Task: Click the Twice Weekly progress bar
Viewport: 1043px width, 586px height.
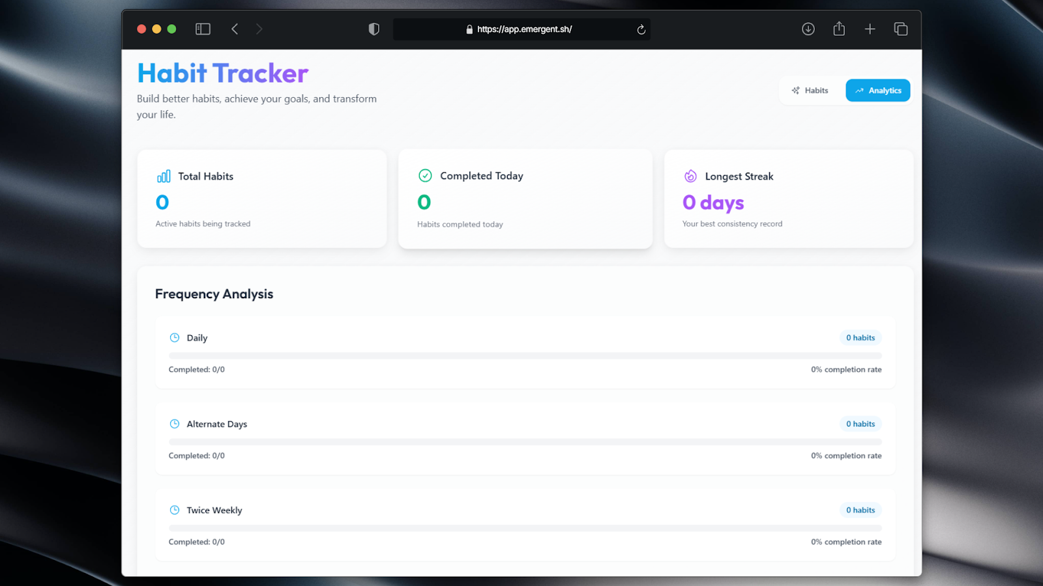Action: pyautogui.click(x=525, y=528)
